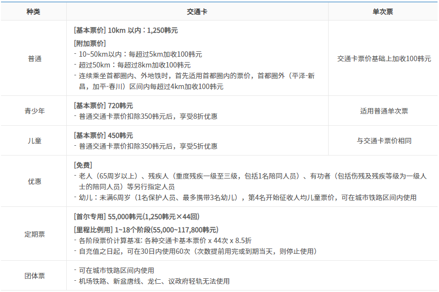This screenshot has width=439, height=292.
Task: Select the 普通 row label
Action: pyautogui.click(x=35, y=59)
